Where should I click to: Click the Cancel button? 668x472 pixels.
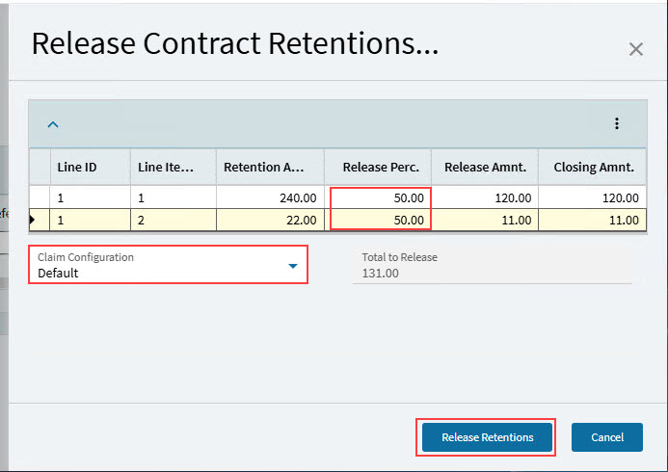pos(607,437)
